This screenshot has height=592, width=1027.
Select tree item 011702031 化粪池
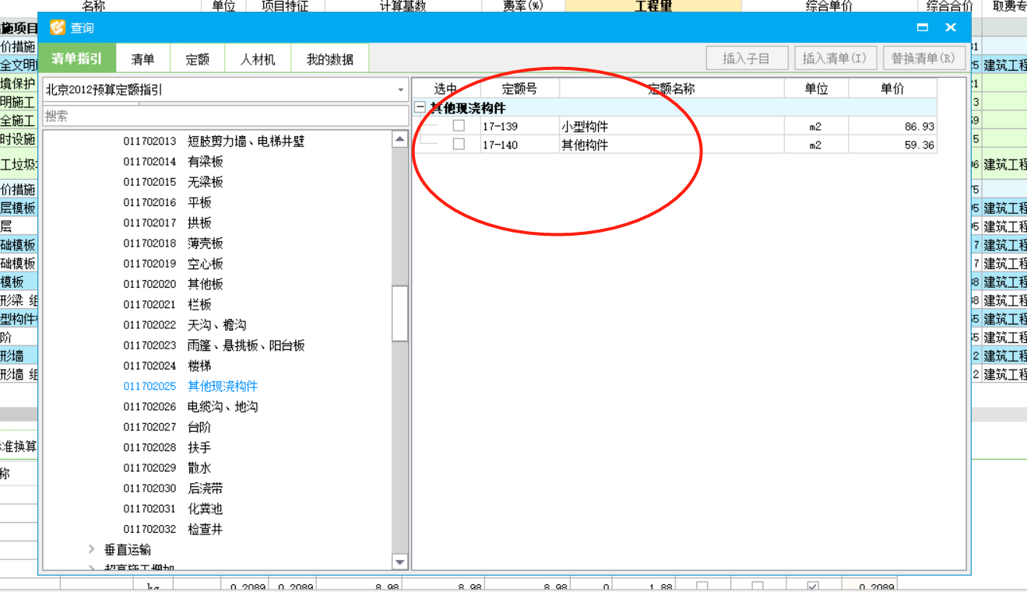click(173, 509)
